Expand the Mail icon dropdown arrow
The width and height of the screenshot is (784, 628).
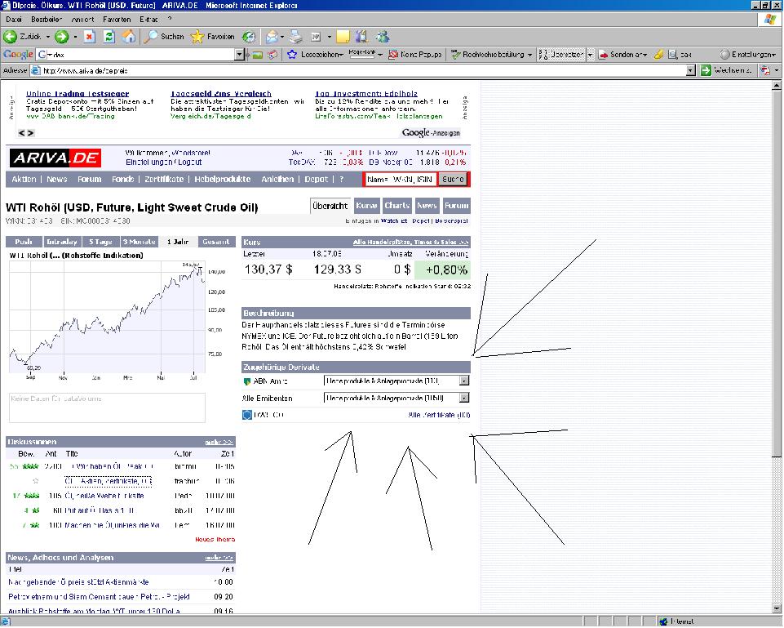[282, 37]
